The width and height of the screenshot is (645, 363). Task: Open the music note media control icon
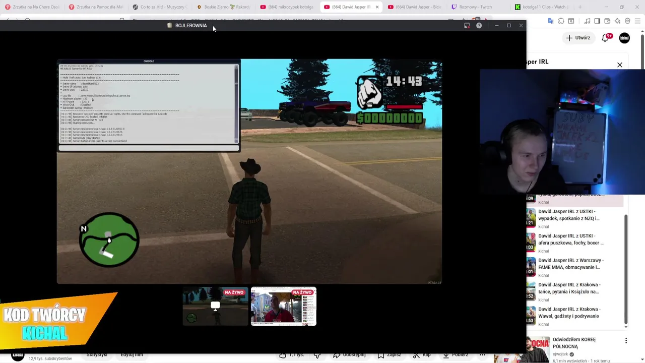[588, 21]
